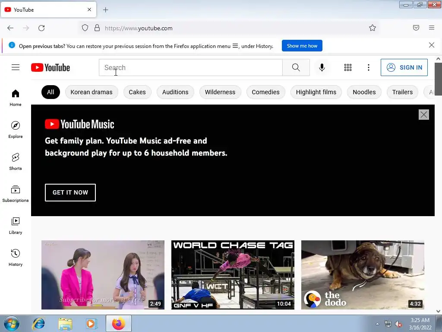The image size is (442, 332).
Task: Close the YouTube tab
Action: [x=89, y=10]
